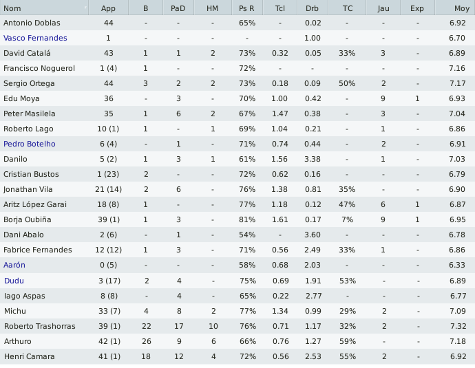This screenshot has height=368, width=475.
Task: Open Aarón player link
Action: [x=14, y=265]
